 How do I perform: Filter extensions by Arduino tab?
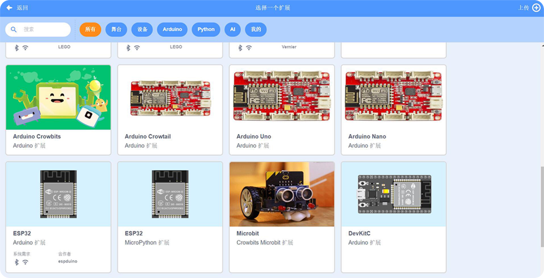click(x=172, y=29)
